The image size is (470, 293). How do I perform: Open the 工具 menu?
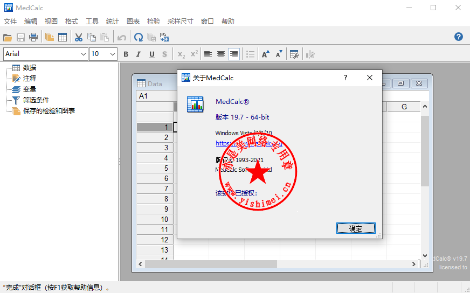pos(92,21)
